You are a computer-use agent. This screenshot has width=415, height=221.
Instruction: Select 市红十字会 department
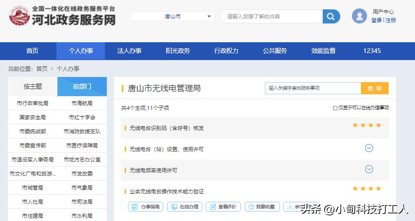click(82, 117)
